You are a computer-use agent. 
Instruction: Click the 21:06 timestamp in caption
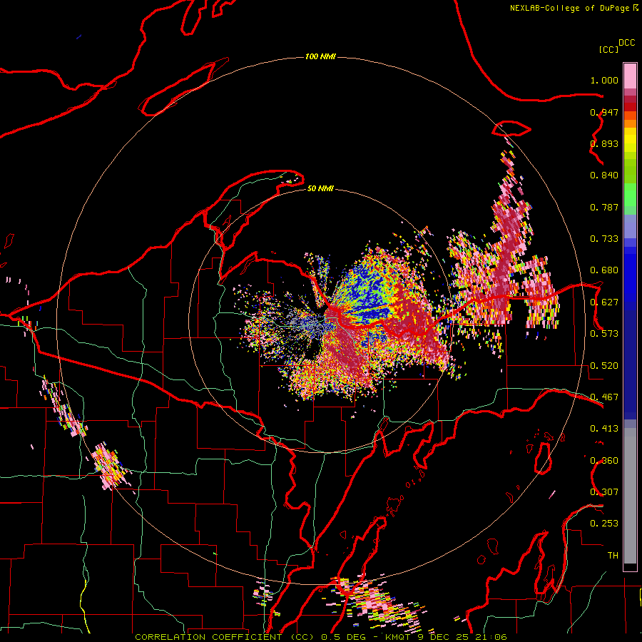point(491,637)
